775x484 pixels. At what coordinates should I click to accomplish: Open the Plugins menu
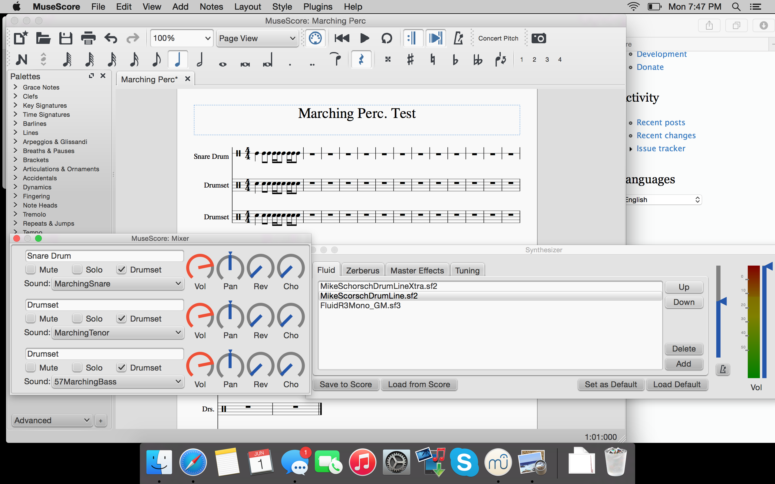point(318,7)
